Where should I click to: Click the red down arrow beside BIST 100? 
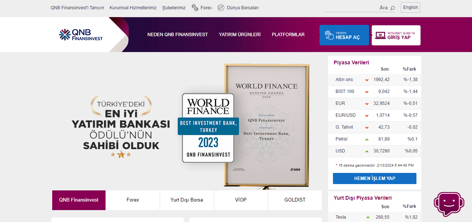[x=367, y=92]
